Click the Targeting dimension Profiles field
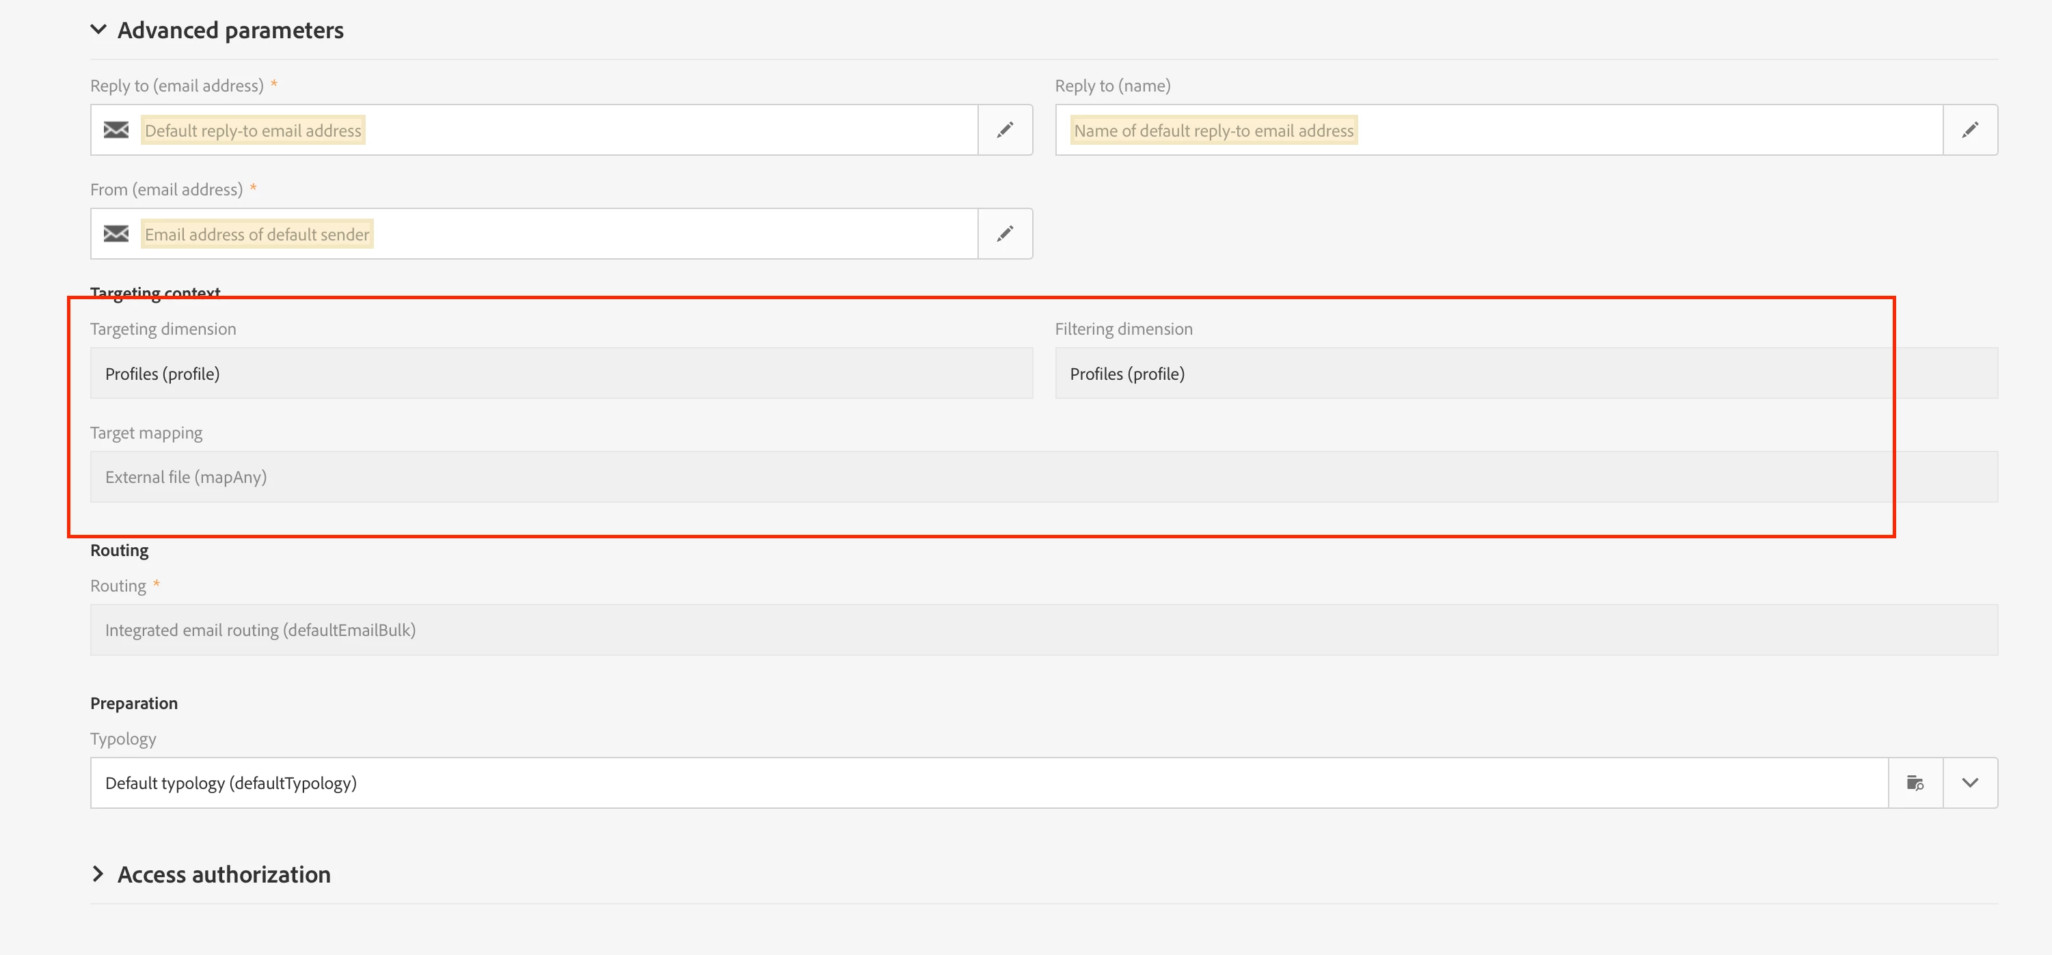Screen dimensions: 2052x955 click(561, 373)
